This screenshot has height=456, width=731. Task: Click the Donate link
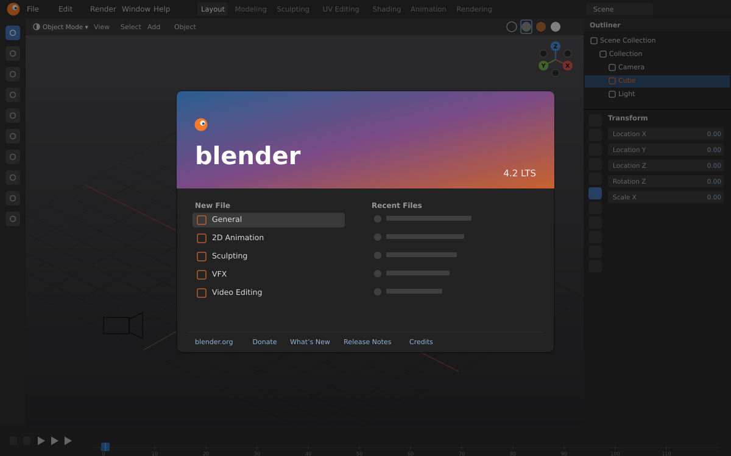pos(264,342)
